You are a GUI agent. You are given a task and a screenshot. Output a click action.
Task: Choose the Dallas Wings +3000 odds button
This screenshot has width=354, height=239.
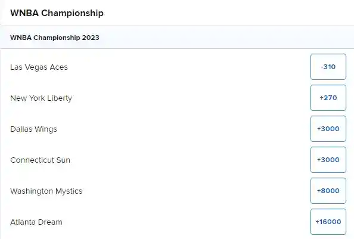[328, 129]
